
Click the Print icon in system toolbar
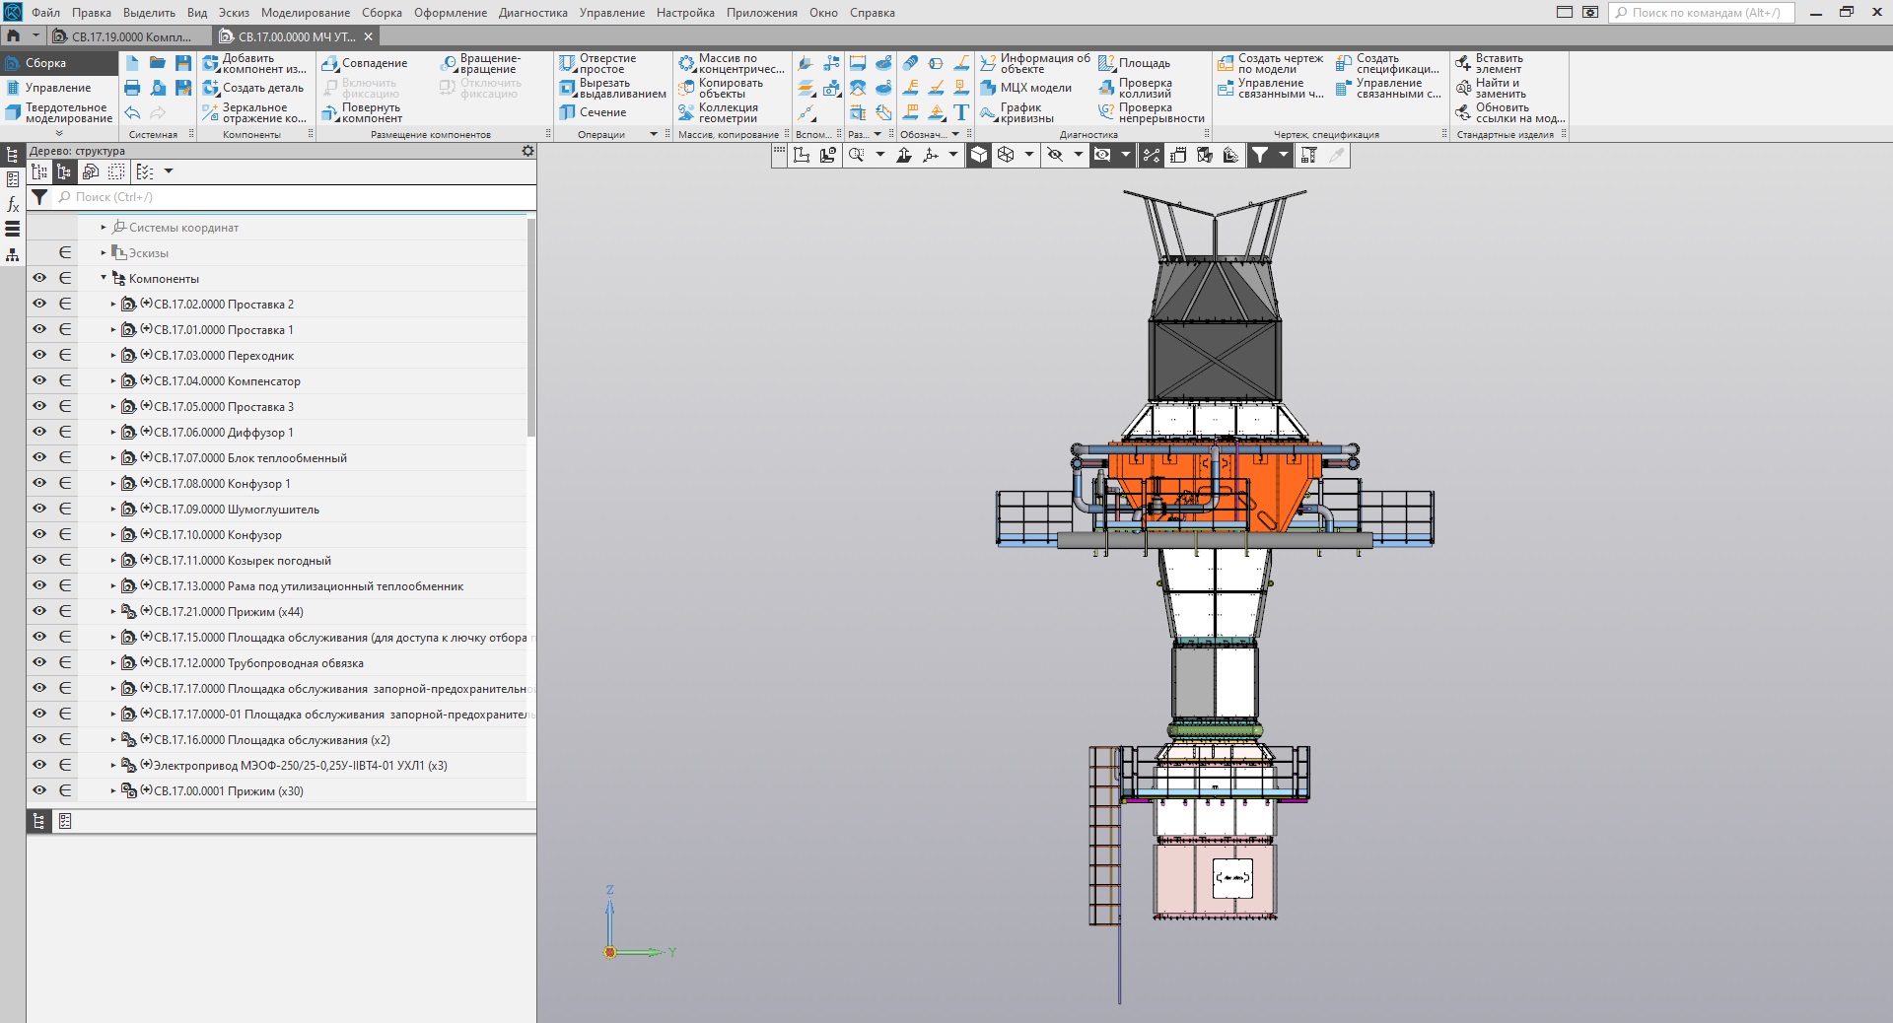[x=132, y=88]
